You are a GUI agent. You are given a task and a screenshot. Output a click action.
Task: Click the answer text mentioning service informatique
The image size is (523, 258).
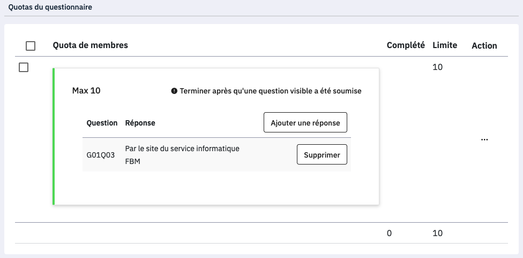[182, 148]
